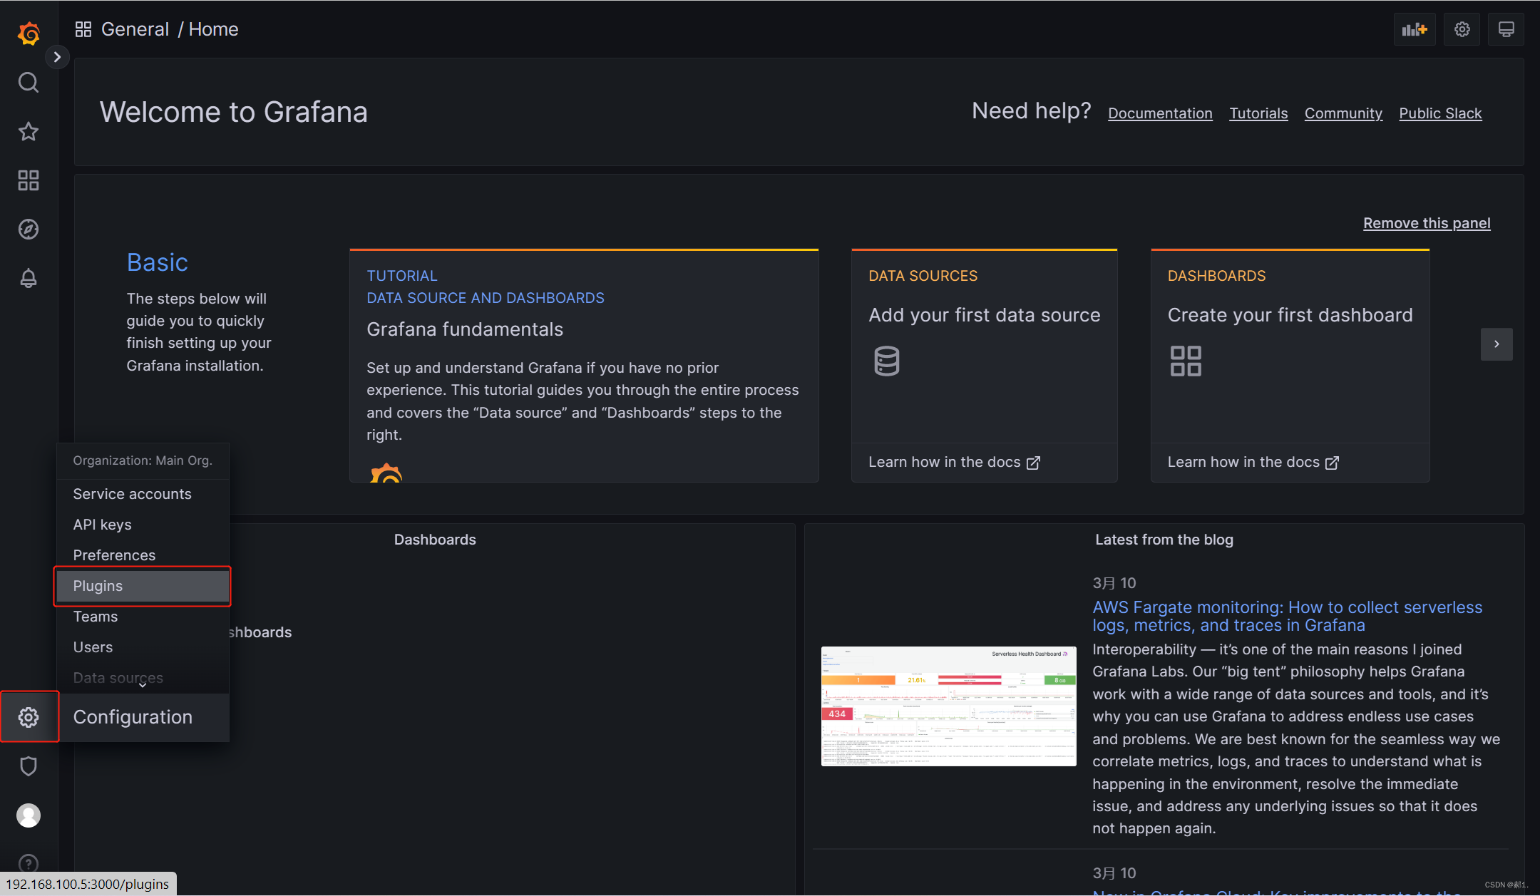Open the Documentation help link
The height and width of the screenshot is (896, 1540).
point(1160,113)
